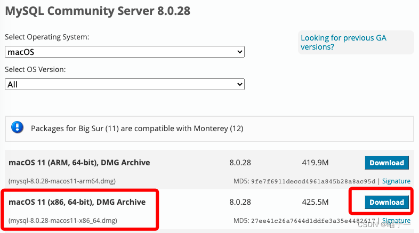Open the Select Operating System dropdown showing macOS

(x=125, y=52)
